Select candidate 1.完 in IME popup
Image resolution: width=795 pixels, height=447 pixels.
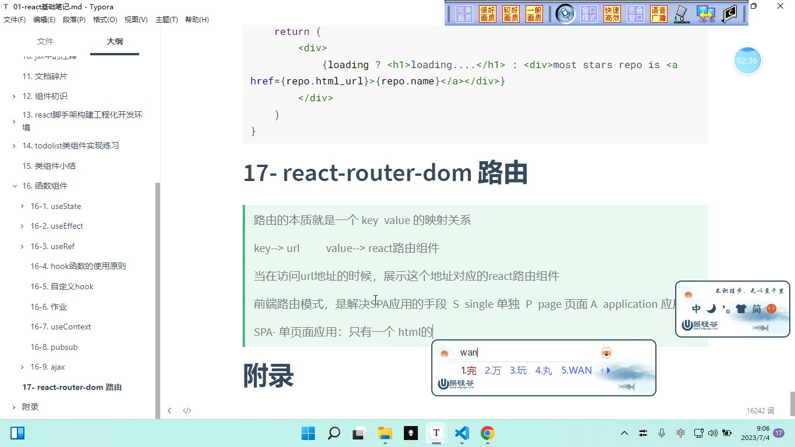[x=469, y=370]
